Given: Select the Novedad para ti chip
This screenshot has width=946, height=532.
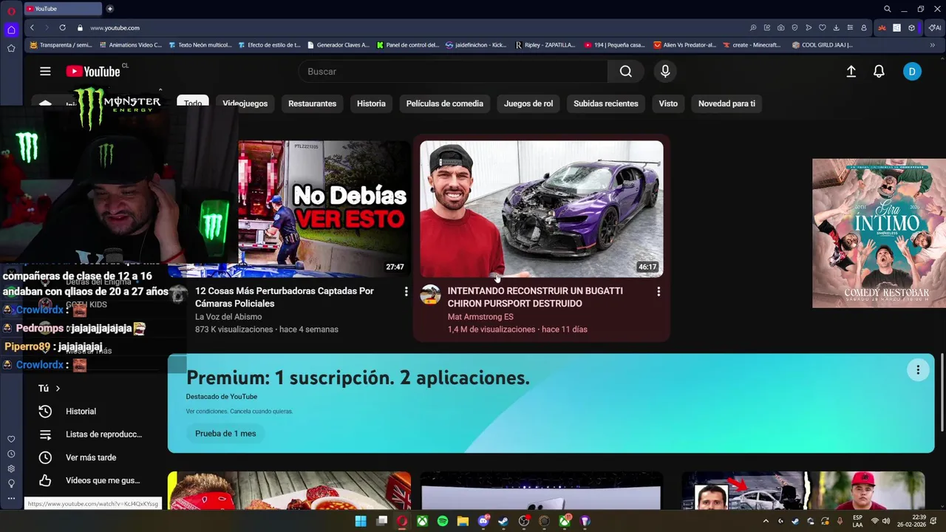Looking at the screenshot, I should tap(726, 103).
